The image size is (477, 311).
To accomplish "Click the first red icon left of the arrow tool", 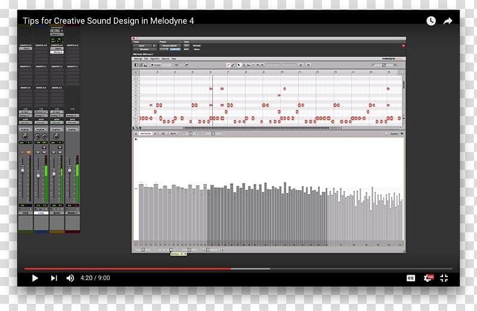I will coord(228,65).
